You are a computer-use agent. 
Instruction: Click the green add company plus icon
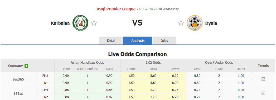(26, 66)
